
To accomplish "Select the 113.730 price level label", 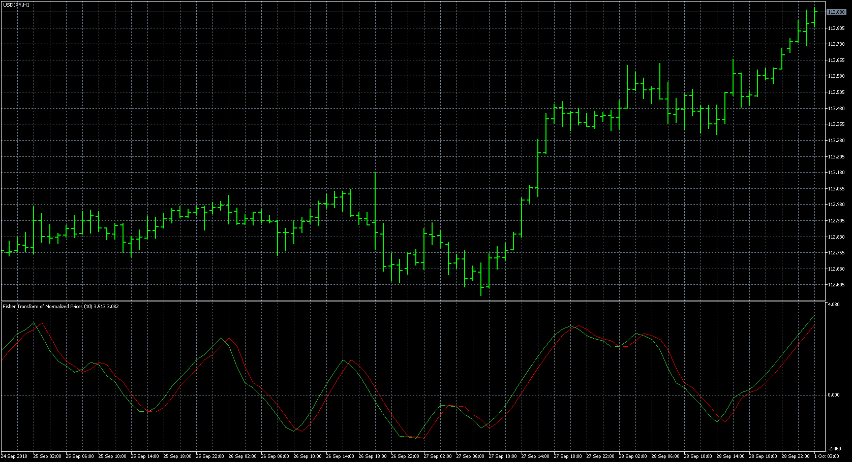I will [837, 44].
